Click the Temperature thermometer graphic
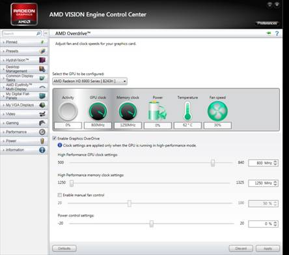Viewport: 289px width, 255px height. (187, 112)
